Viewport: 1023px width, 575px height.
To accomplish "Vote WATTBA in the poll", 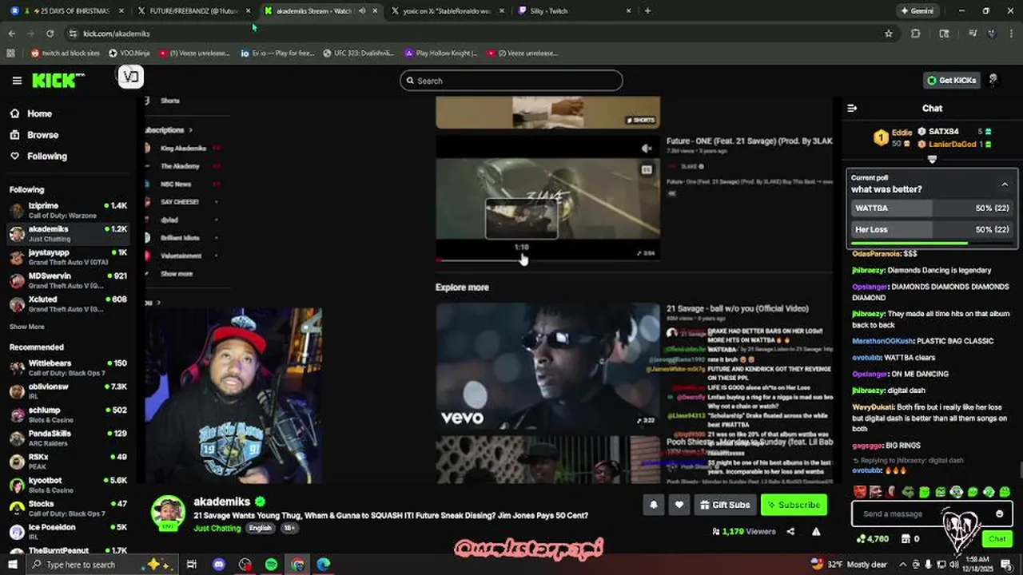I will pyautogui.click(x=932, y=208).
